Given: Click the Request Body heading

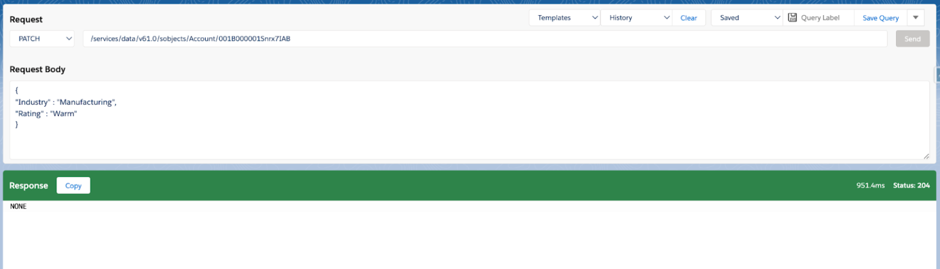Looking at the screenshot, I should [x=37, y=69].
